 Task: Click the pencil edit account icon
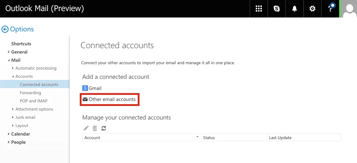[86, 128]
